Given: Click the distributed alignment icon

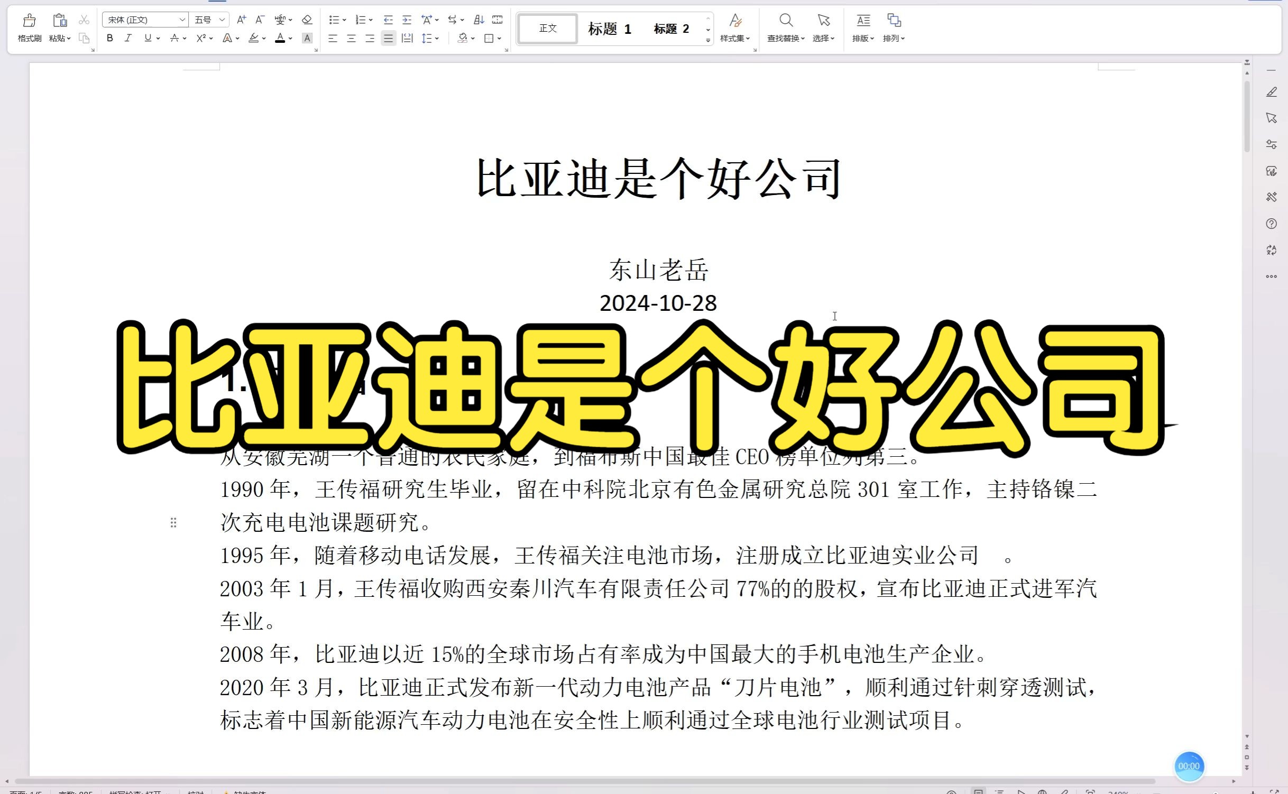Looking at the screenshot, I should click(407, 38).
